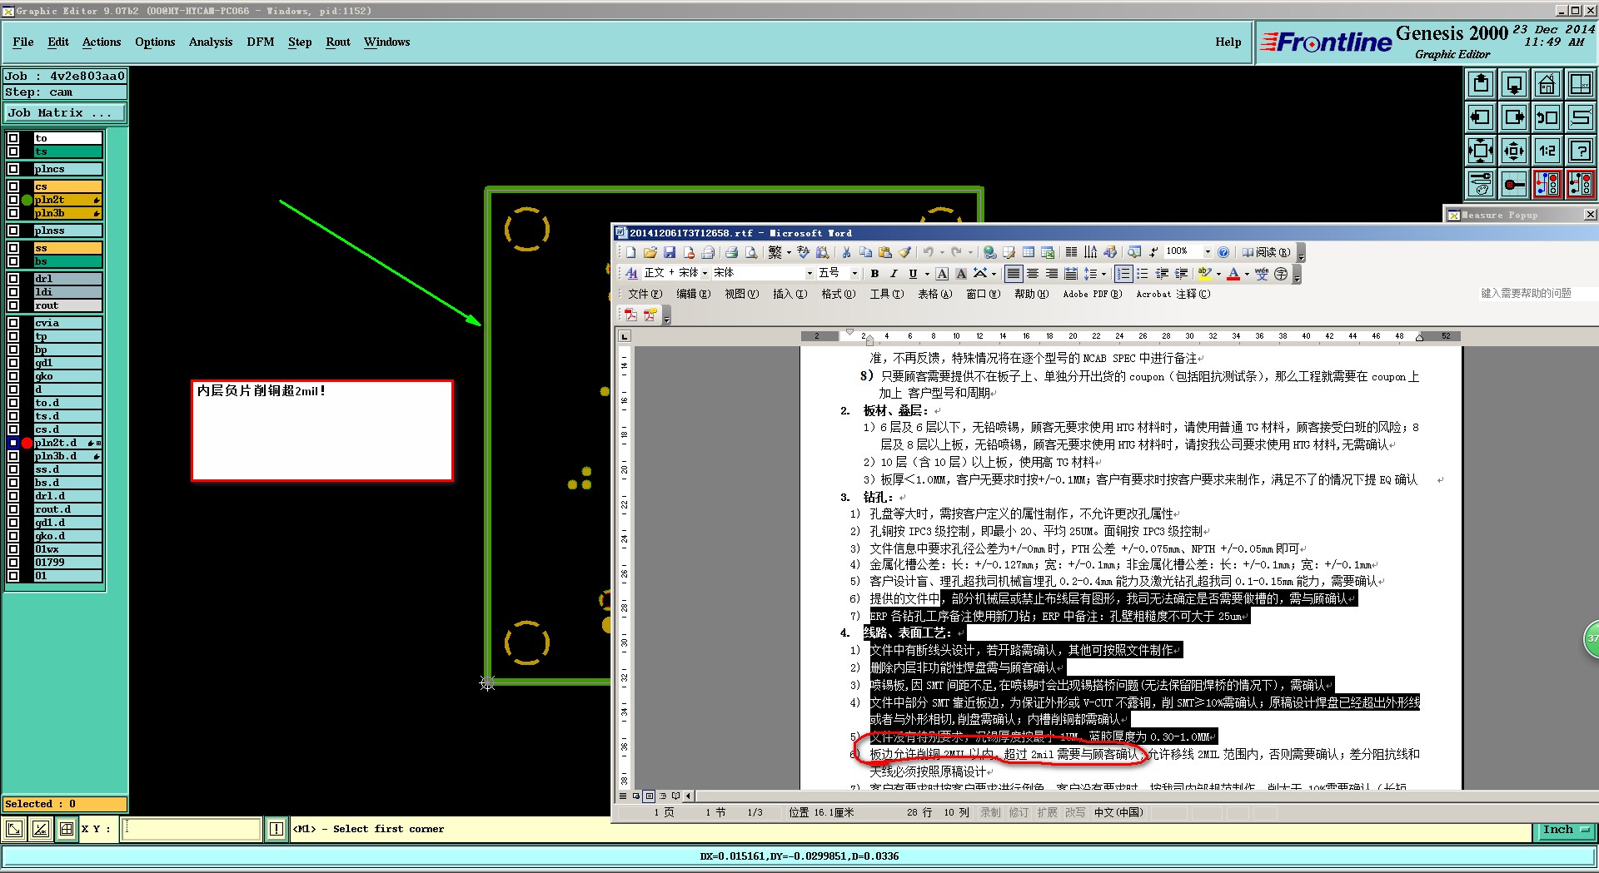This screenshot has width=1599, height=873.
Task: Click the pan right view icon
Action: tap(1514, 117)
